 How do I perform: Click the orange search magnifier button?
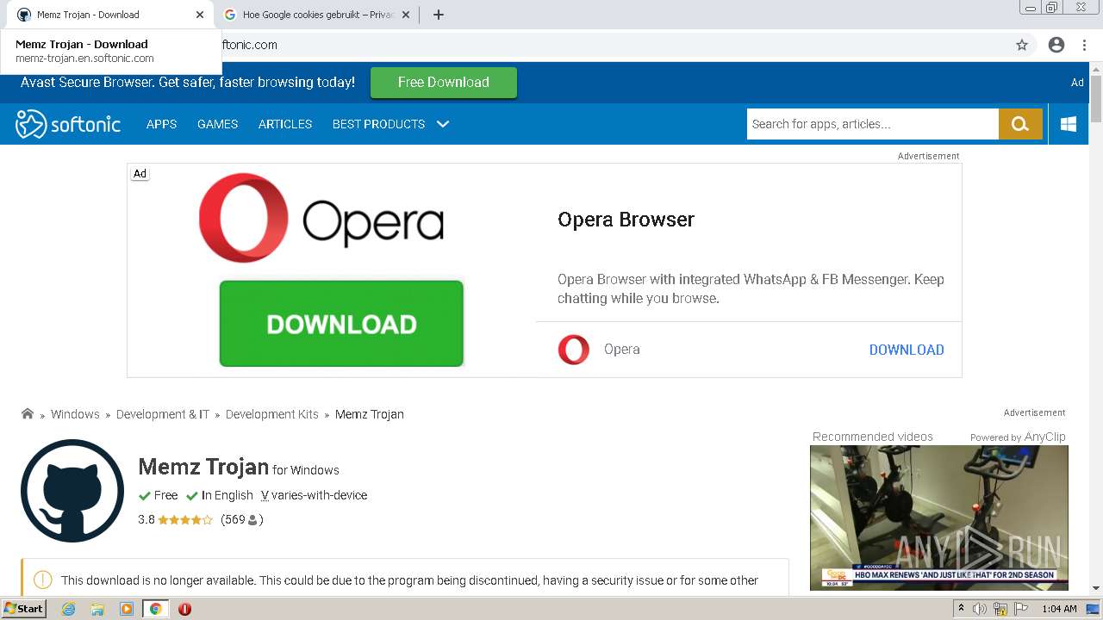[1020, 124]
